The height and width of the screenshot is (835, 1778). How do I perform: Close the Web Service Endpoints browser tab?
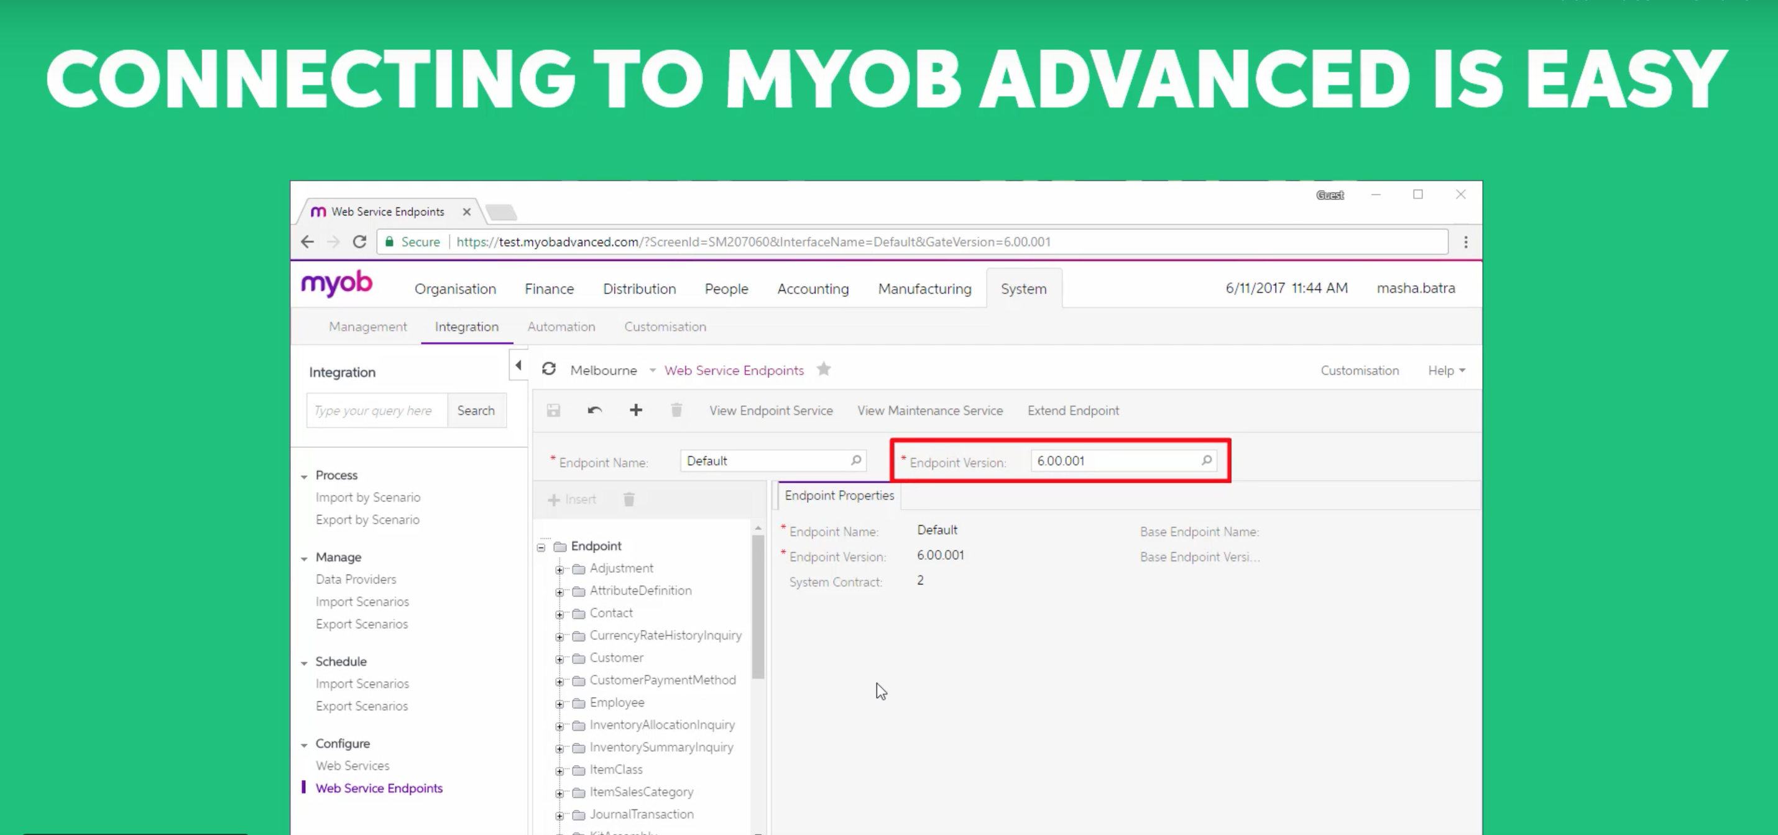(x=467, y=212)
